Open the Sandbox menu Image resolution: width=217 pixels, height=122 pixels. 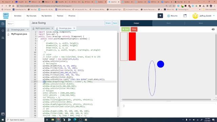pyautogui.click(x=18, y=16)
